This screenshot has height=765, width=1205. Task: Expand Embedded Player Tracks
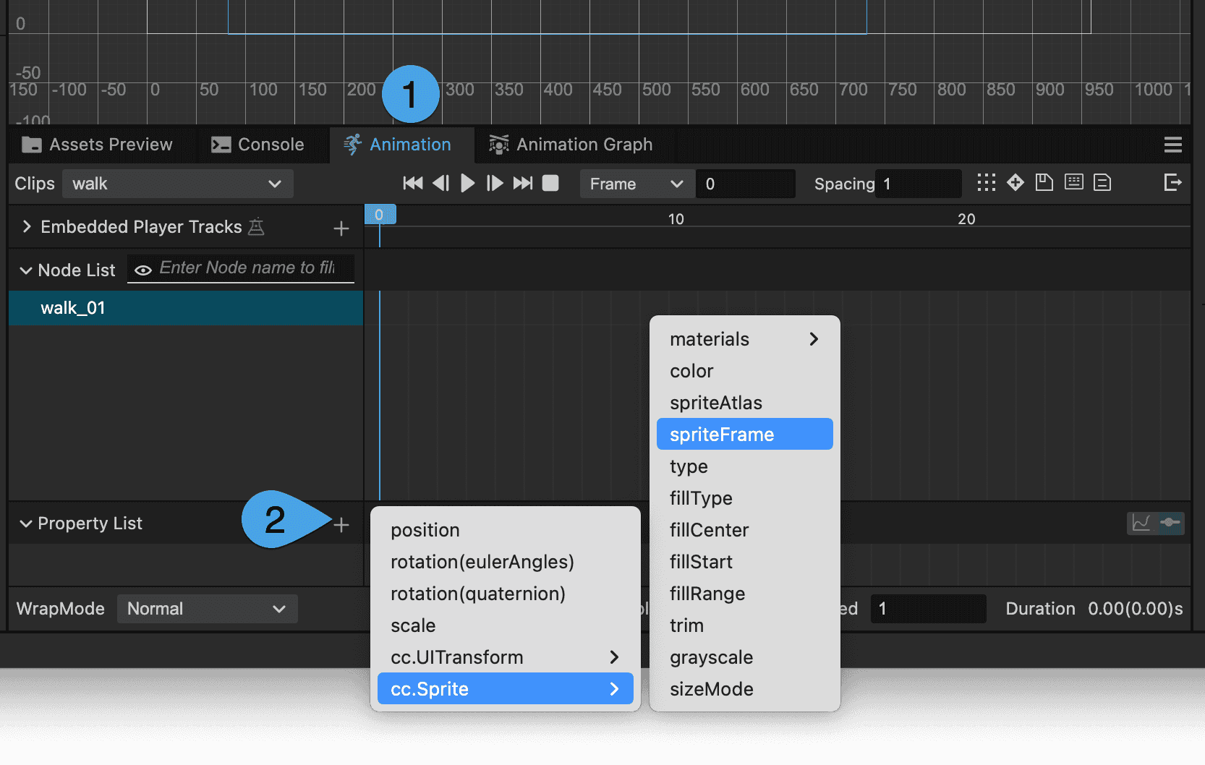pos(27,227)
